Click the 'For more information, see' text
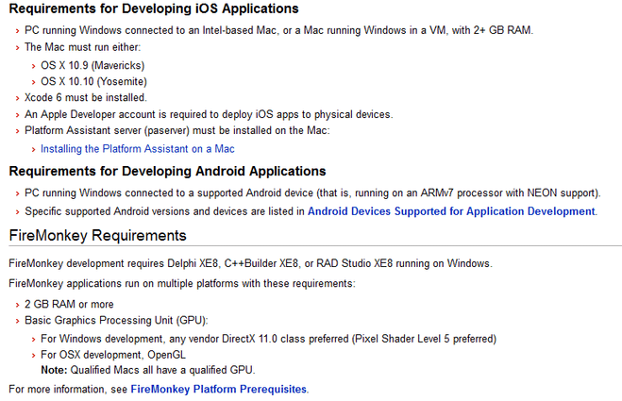Screen dimensions: 622x401 coord(68,389)
